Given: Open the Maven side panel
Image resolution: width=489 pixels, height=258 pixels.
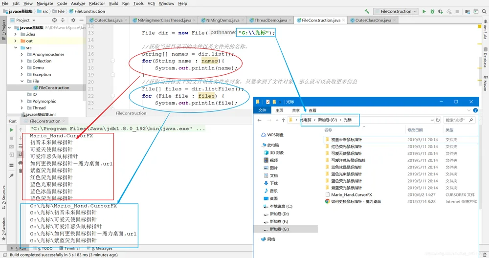Looking at the screenshot, I should [486, 83].
